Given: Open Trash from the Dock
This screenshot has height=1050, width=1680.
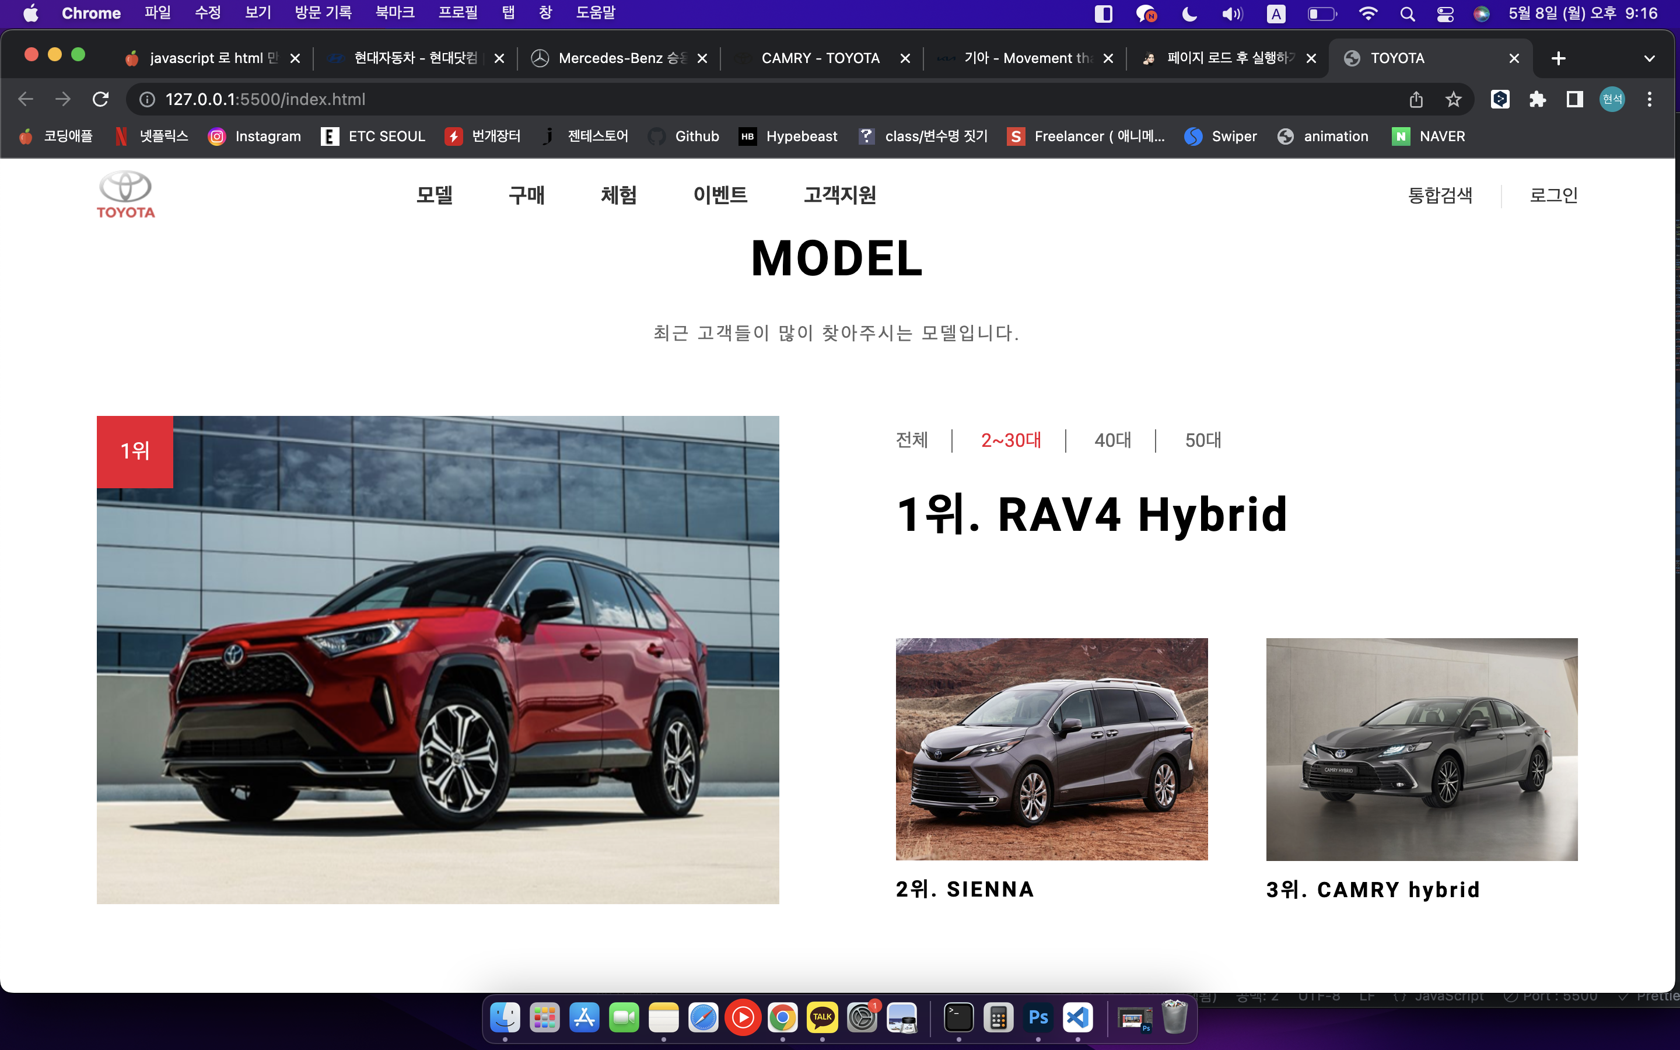Looking at the screenshot, I should click(1174, 1018).
